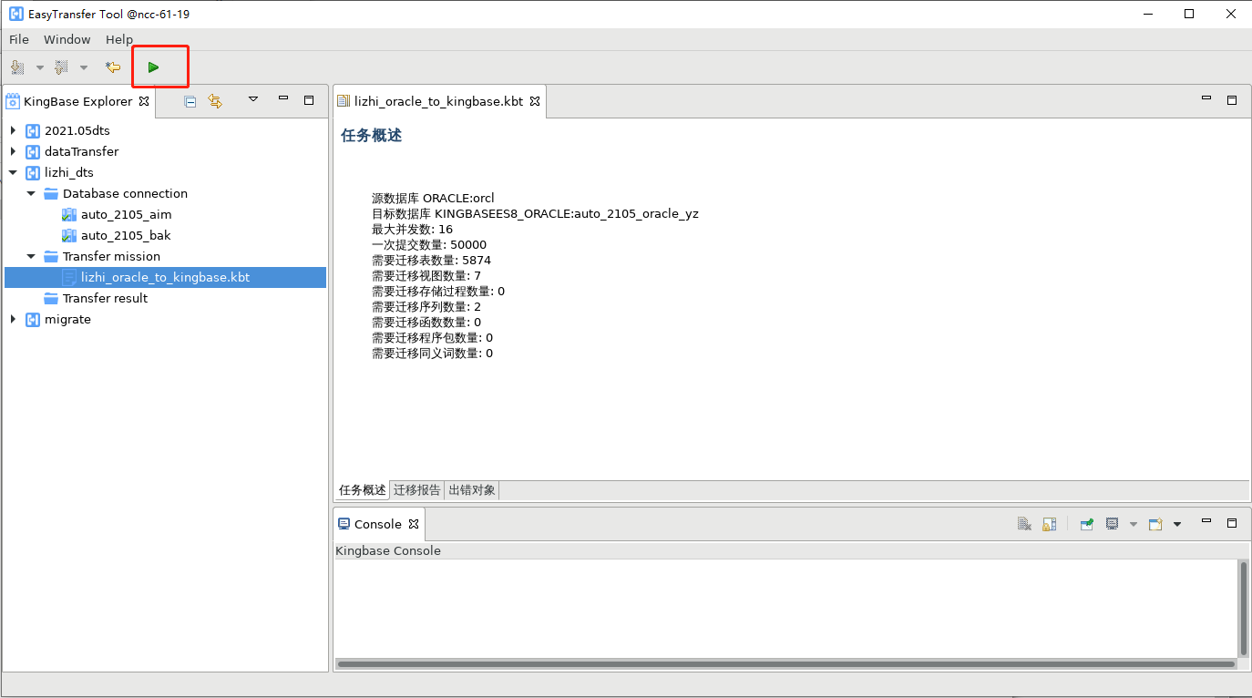Select the Database connection folder icon
The height and width of the screenshot is (698, 1252).
point(51,193)
